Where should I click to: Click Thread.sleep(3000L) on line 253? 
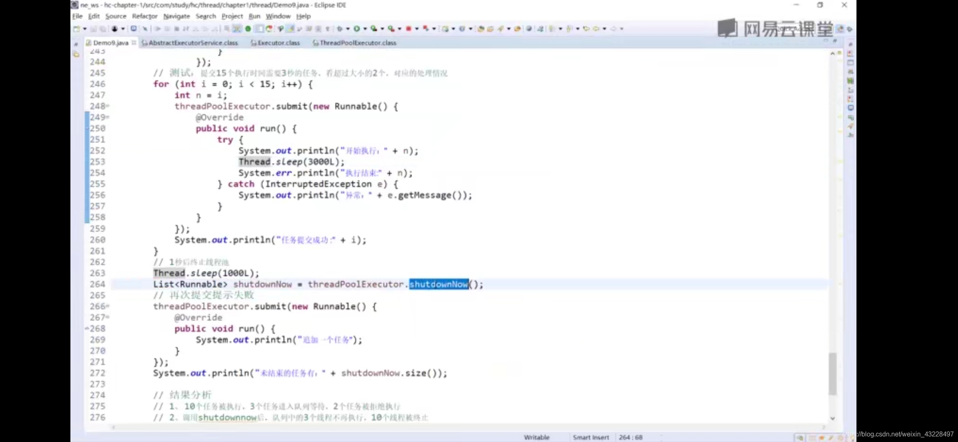pyautogui.click(x=291, y=162)
